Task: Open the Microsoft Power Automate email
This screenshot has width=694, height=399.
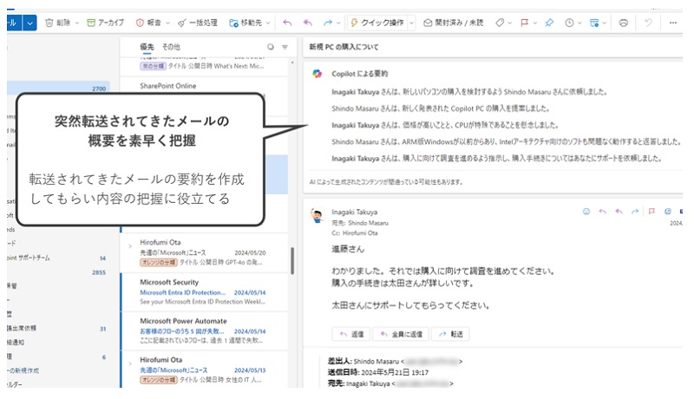Action: point(204,330)
